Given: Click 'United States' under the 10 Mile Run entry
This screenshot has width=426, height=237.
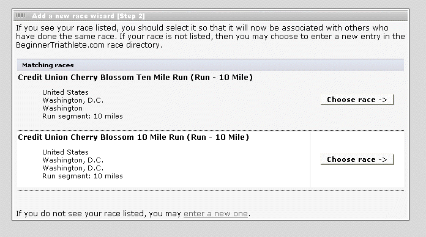Looking at the screenshot, I should click(65, 152).
